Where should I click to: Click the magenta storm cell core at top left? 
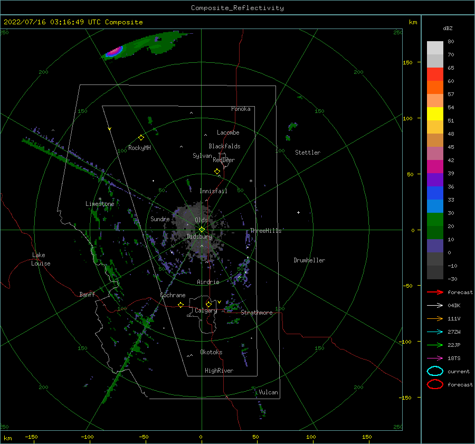(x=114, y=51)
